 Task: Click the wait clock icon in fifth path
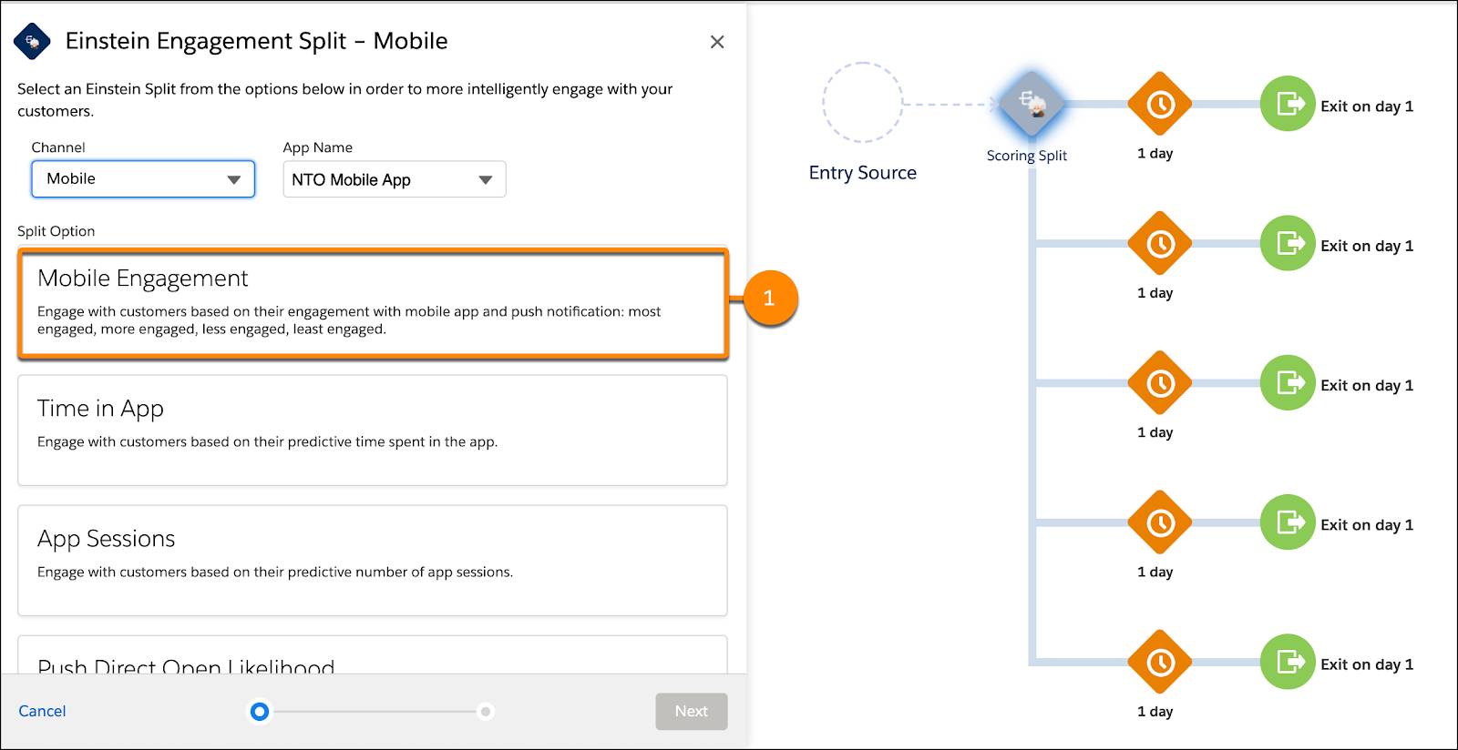point(1160,662)
